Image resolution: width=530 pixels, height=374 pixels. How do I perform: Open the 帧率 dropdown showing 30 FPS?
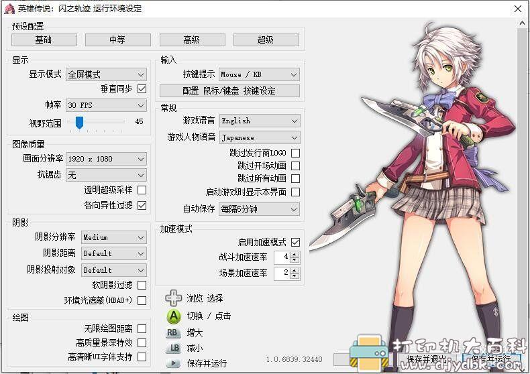(x=106, y=105)
